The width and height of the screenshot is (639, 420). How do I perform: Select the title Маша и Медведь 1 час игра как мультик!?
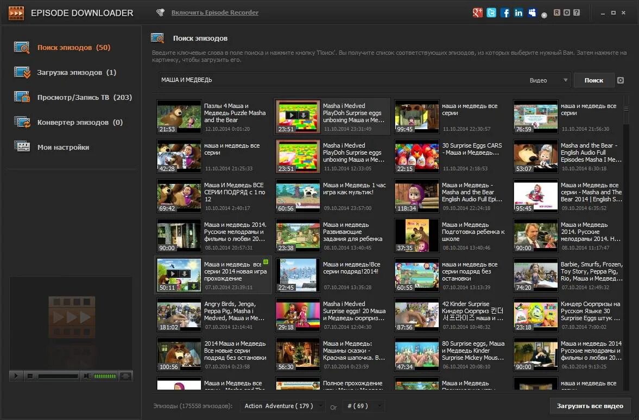point(354,189)
